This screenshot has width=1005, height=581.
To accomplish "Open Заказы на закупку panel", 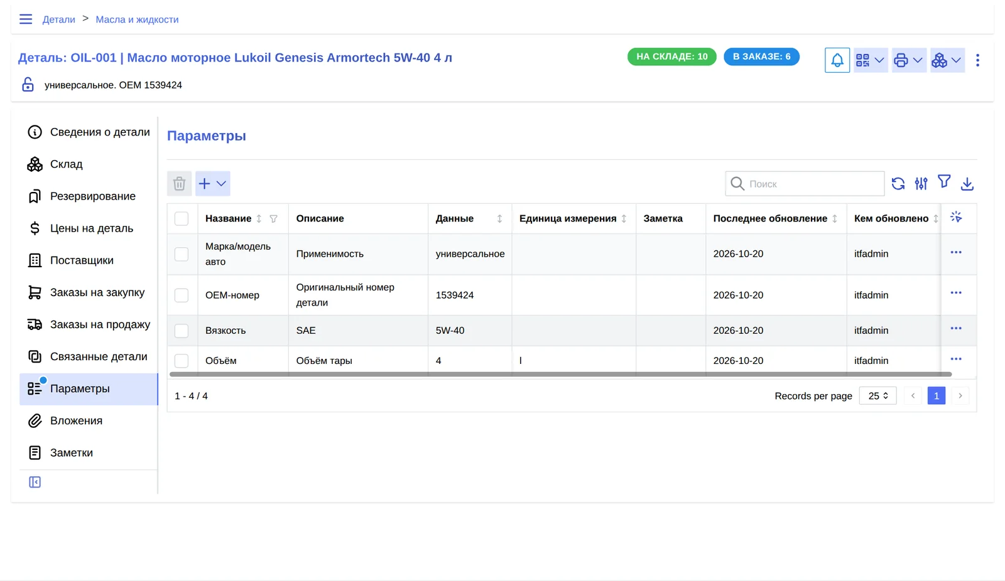I will [x=89, y=292].
